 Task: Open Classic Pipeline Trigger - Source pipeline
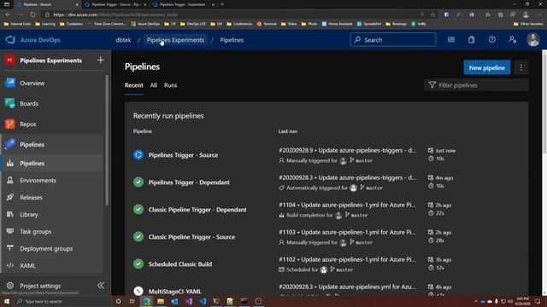[x=191, y=237]
